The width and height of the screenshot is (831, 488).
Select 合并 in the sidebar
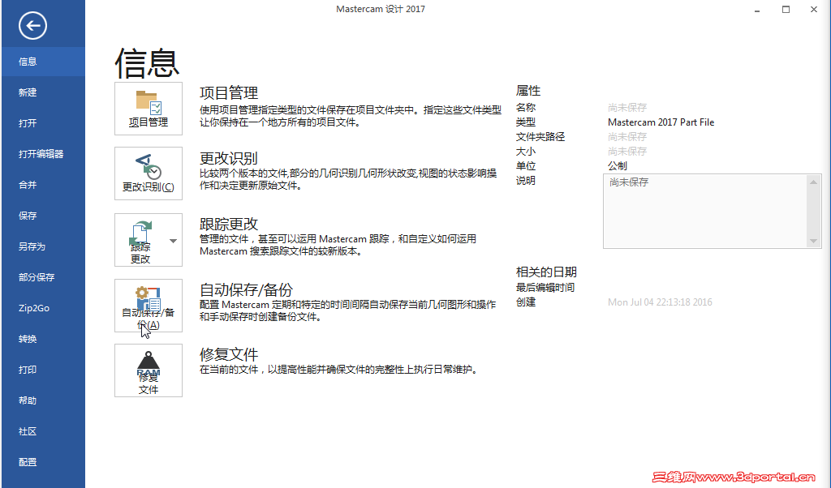(43, 185)
